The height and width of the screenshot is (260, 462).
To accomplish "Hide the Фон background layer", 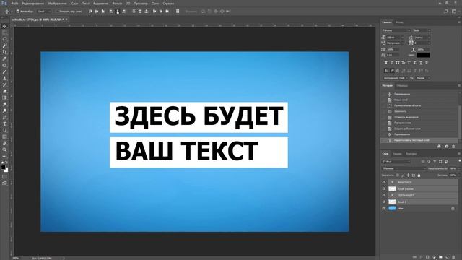I will [x=384, y=209].
